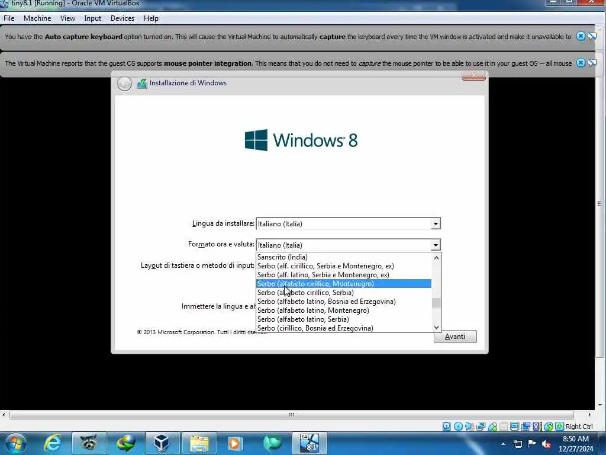This screenshot has width=606, height=455.
Task: Click the chat icon beside the auto capture keyboard message
Action: tap(592, 36)
